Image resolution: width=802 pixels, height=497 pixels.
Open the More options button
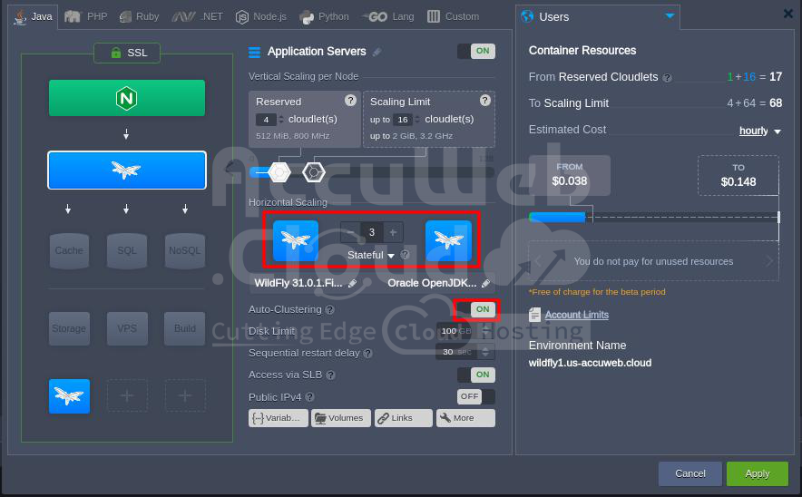tap(465, 418)
